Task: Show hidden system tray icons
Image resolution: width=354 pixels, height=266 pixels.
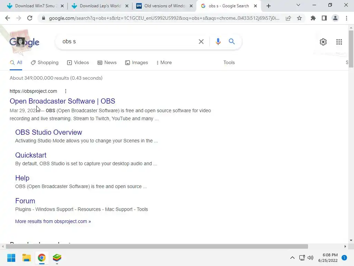Action: click(292, 258)
